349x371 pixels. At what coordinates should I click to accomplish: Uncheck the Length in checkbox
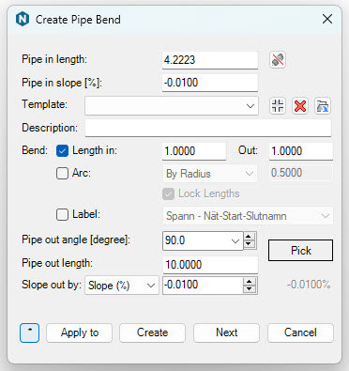[x=62, y=151]
